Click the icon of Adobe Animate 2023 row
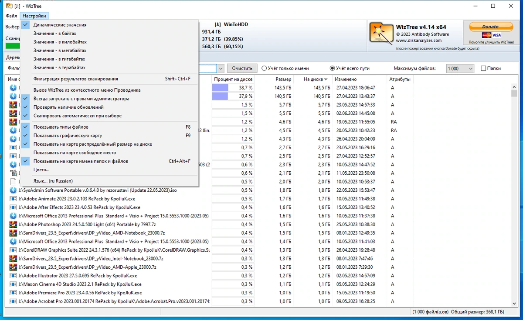This screenshot has height=320, width=523. [13, 199]
